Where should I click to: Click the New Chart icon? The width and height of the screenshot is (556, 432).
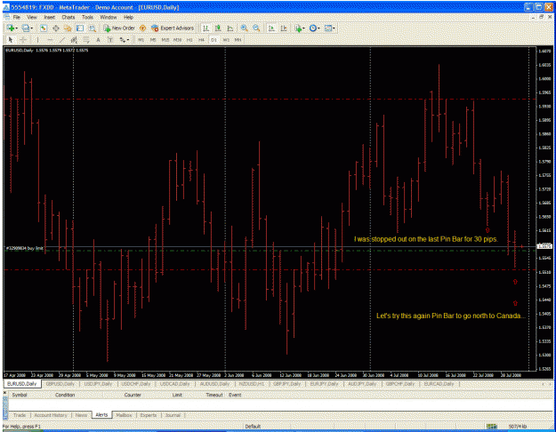click(11, 28)
